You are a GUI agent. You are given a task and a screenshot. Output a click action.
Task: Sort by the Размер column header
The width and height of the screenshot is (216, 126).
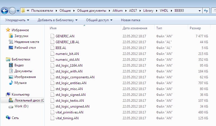195,28
